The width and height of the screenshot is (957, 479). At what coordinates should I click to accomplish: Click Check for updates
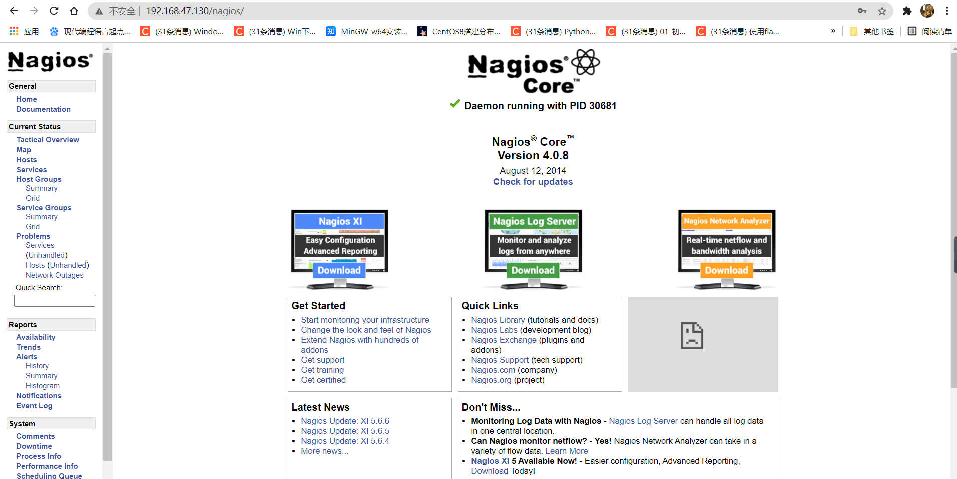pyautogui.click(x=533, y=182)
